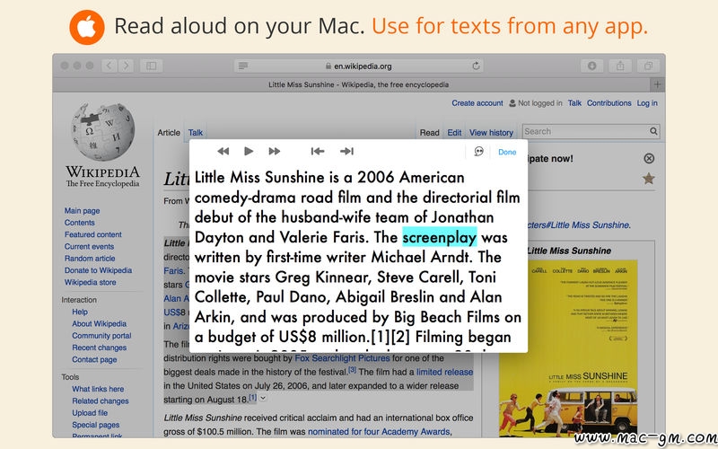Select the Read tab

coord(430,132)
